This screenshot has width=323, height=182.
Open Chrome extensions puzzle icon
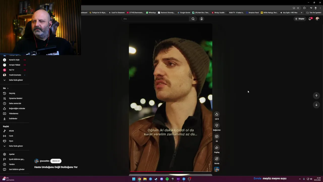point(304,8)
